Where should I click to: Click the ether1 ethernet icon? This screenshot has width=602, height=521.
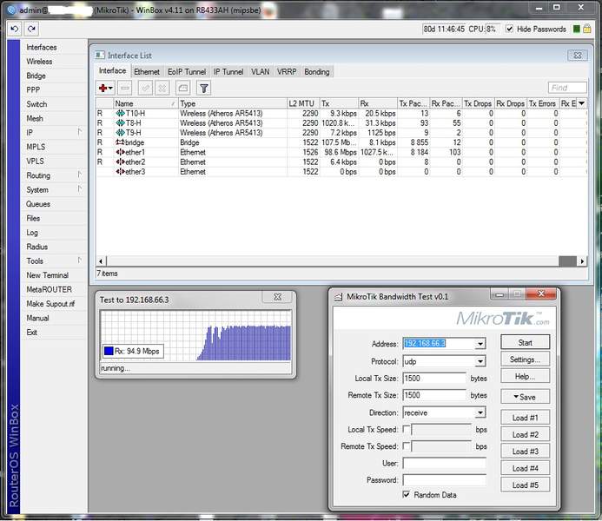point(120,152)
